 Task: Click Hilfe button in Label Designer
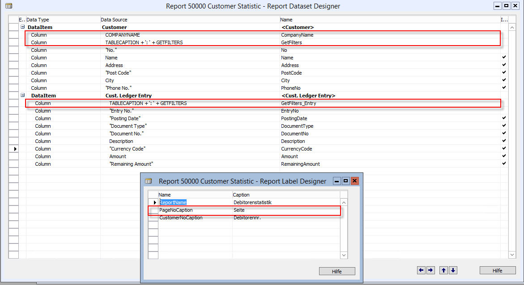pos(337,271)
